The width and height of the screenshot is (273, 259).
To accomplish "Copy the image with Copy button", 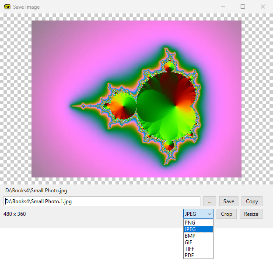I will (x=252, y=201).
